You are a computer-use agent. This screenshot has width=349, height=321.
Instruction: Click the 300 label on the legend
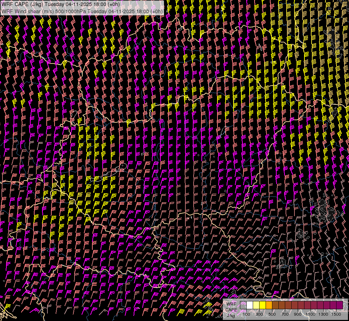tap(259, 314)
